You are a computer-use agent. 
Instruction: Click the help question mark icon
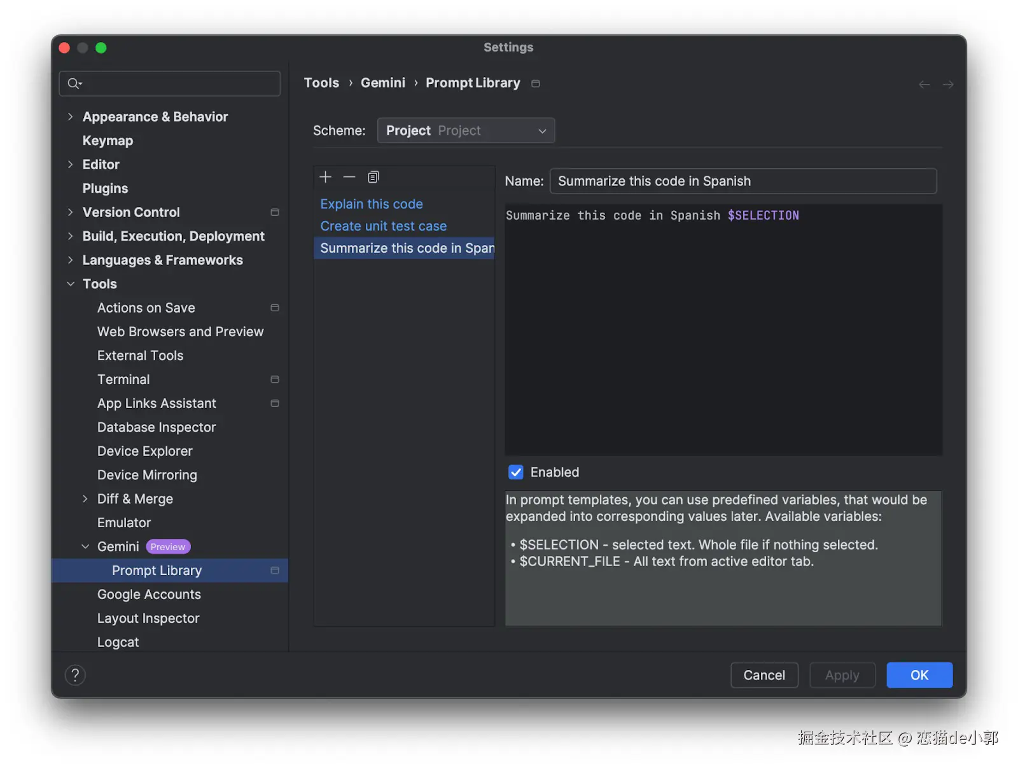[75, 675]
